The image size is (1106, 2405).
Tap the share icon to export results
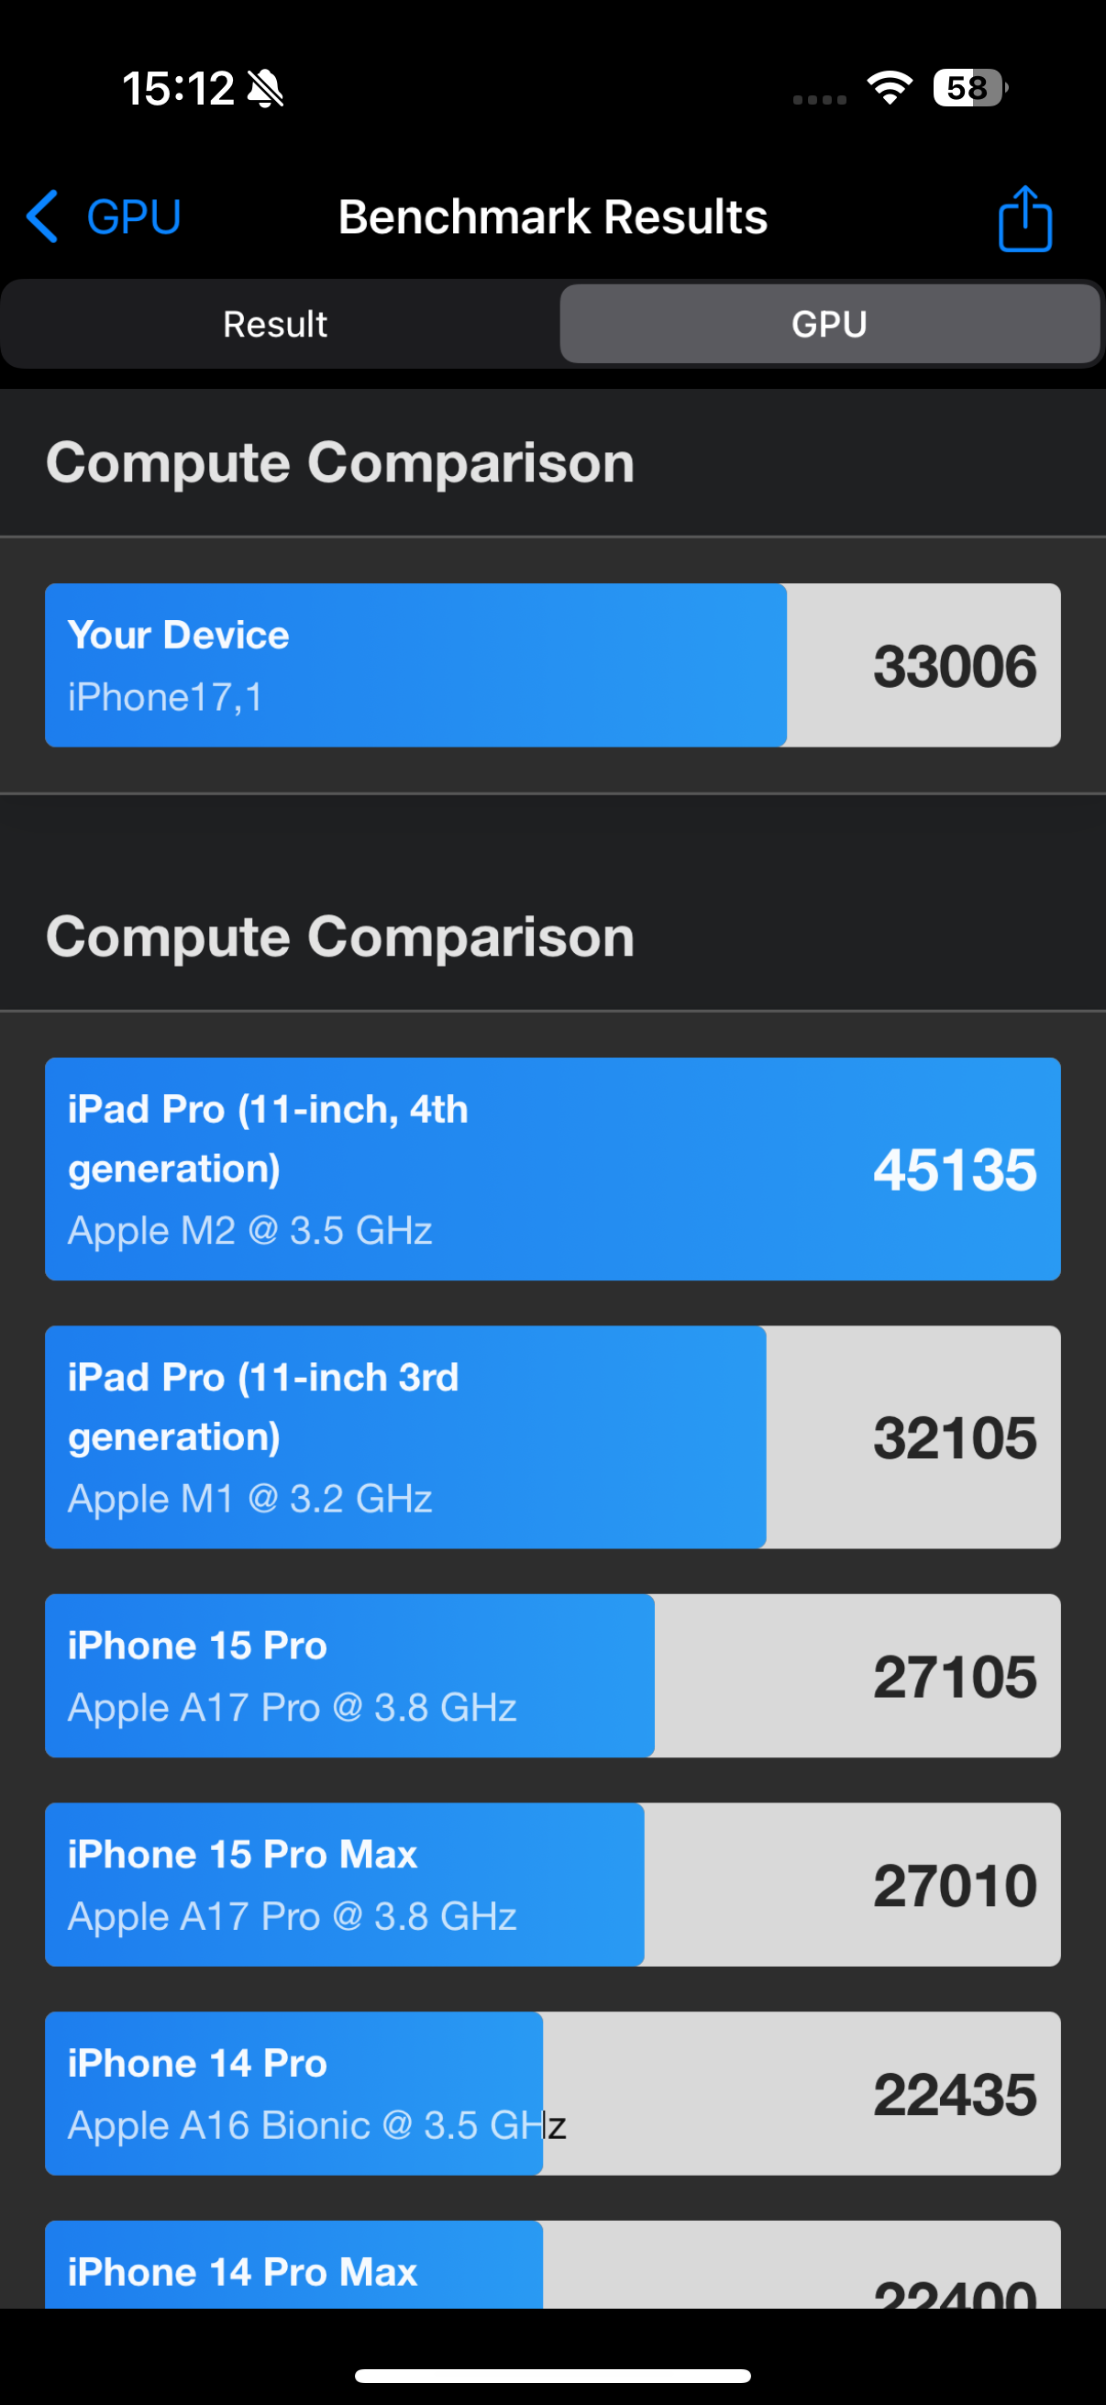[1023, 216]
